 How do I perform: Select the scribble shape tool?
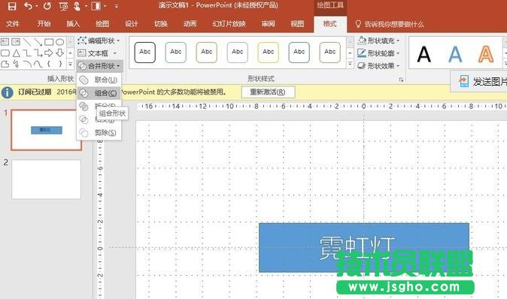[x=16, y=64]
